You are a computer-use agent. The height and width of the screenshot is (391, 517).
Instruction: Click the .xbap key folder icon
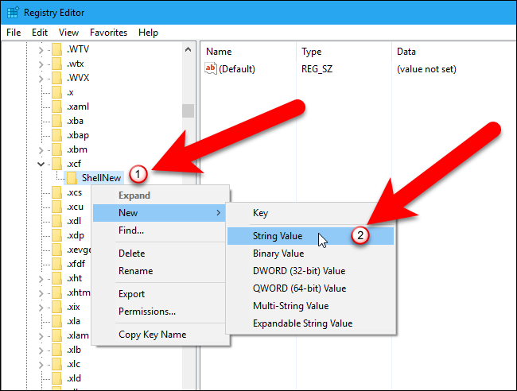point(56,134)
